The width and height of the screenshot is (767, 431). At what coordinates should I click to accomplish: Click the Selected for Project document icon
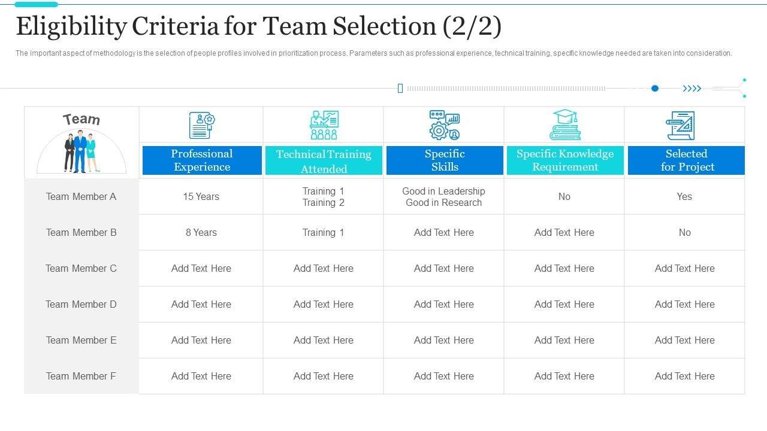(680, 126)
